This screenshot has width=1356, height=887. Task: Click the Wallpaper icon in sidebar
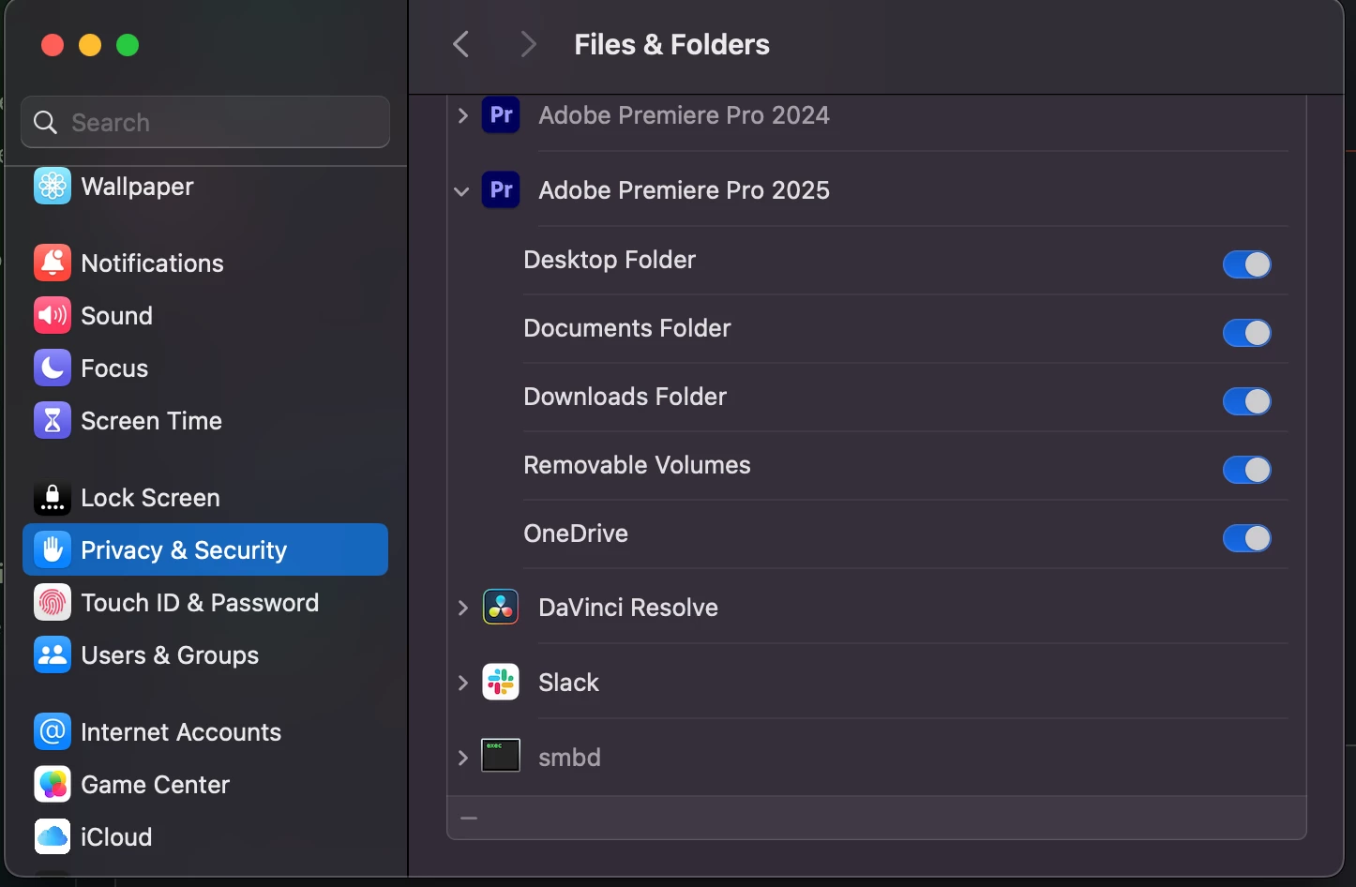pos(53,187)
